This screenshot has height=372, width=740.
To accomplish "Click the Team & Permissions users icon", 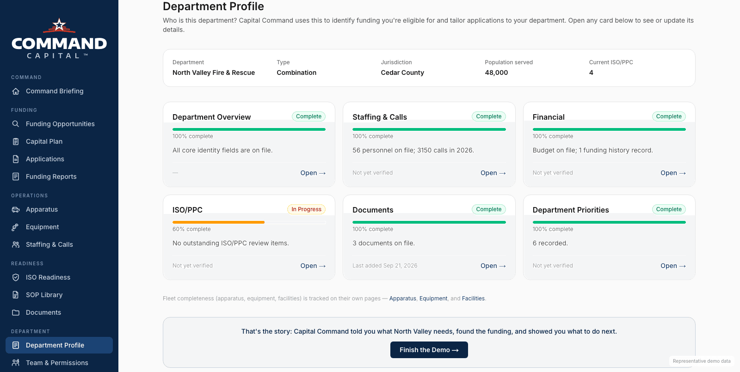I will pos(16,363).
